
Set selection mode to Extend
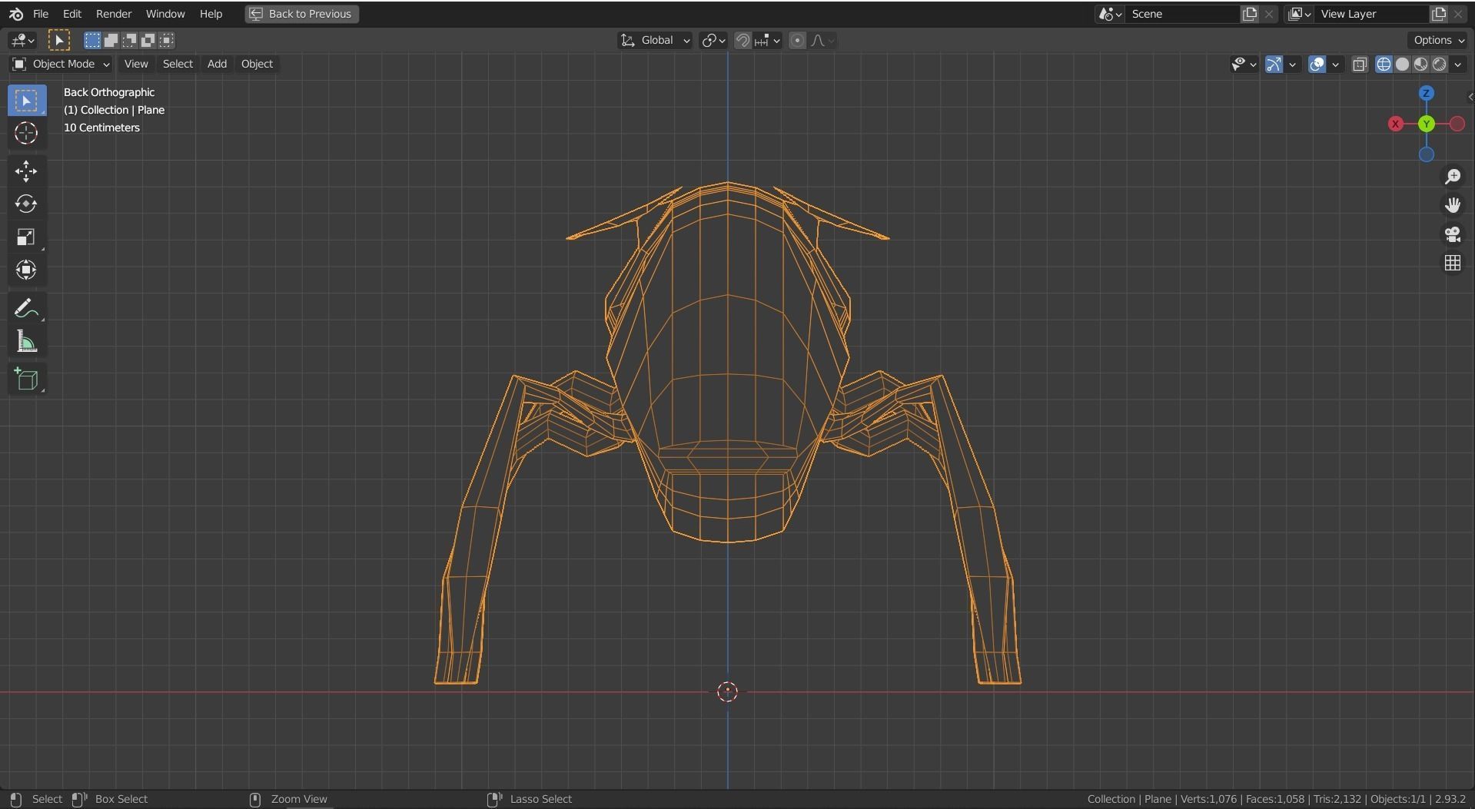click(x=111, y=40)
